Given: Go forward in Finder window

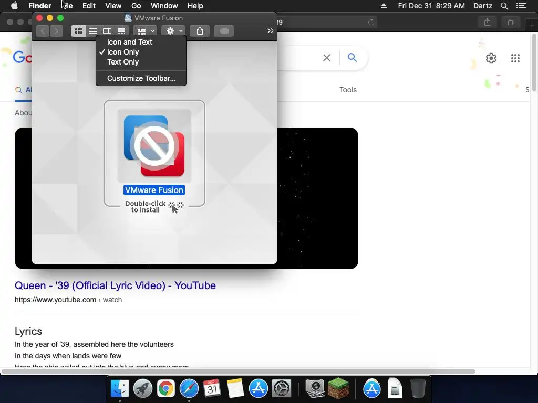Looking at the screenshot, I should (56, 31).
